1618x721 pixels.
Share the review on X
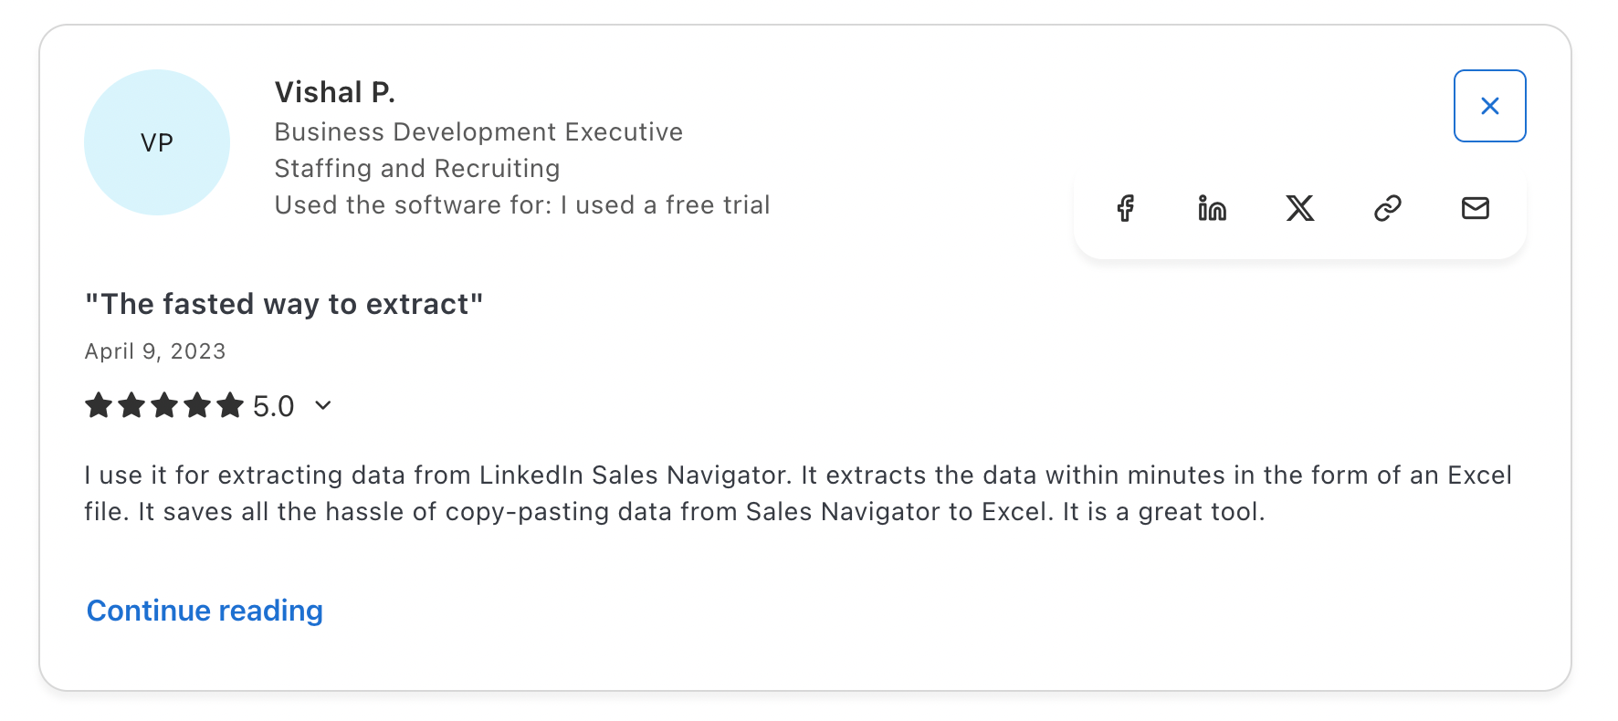click(1300, 208)
